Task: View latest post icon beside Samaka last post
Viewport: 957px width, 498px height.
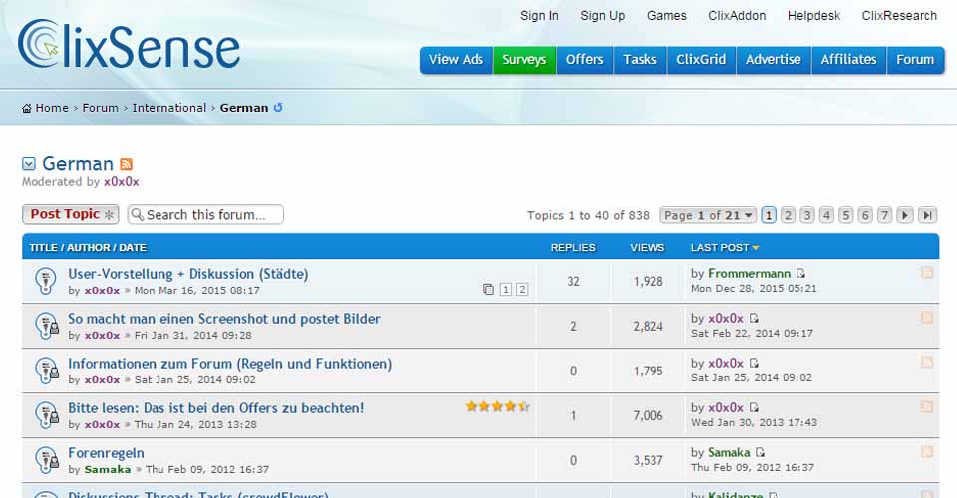Action: [760, 452]
